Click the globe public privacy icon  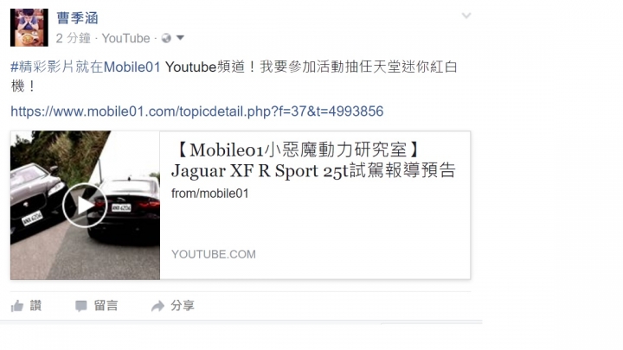[x=166, y=38]
